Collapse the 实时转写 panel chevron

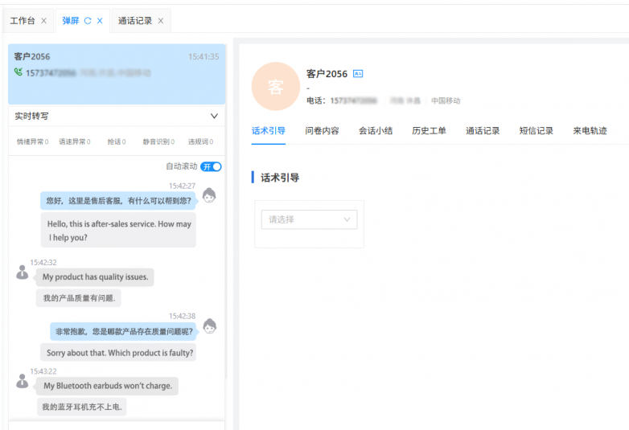(x=214, y=117)
